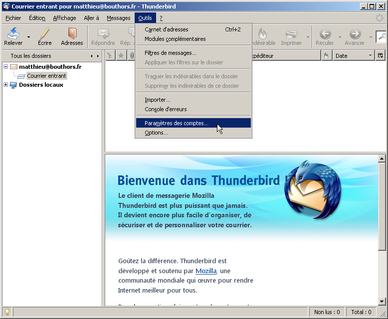Viewport: 388px width, 319px height.
Task: Open the Affichage menu
Action: (64, 18)
